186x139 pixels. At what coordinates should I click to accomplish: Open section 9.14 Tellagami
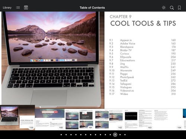pos(142,84)
